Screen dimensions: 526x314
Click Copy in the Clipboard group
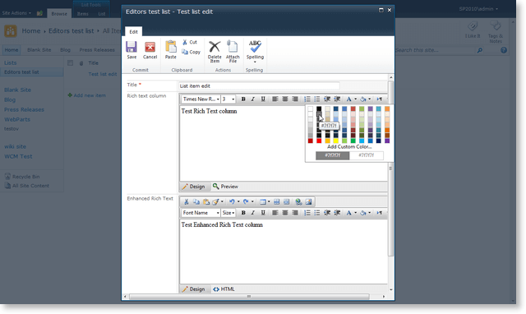[x=191, y=52]
